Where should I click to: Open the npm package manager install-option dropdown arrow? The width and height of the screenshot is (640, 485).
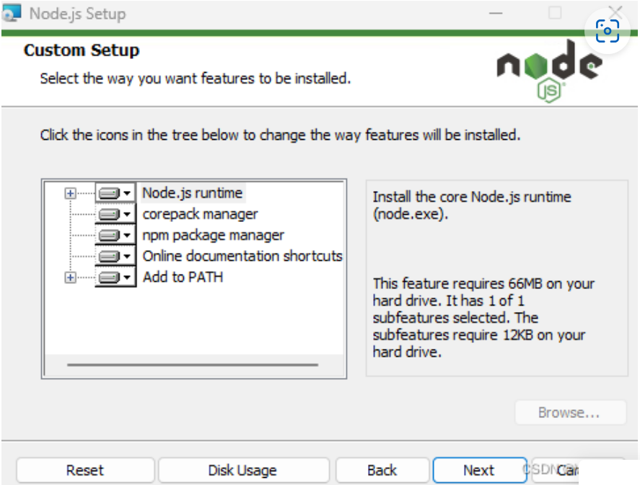point(128,236)
